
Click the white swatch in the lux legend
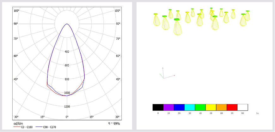[243, 107]
